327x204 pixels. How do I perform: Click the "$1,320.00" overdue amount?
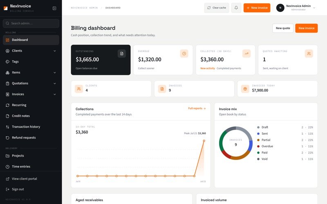pyautogui.click(x=150, y=60)
